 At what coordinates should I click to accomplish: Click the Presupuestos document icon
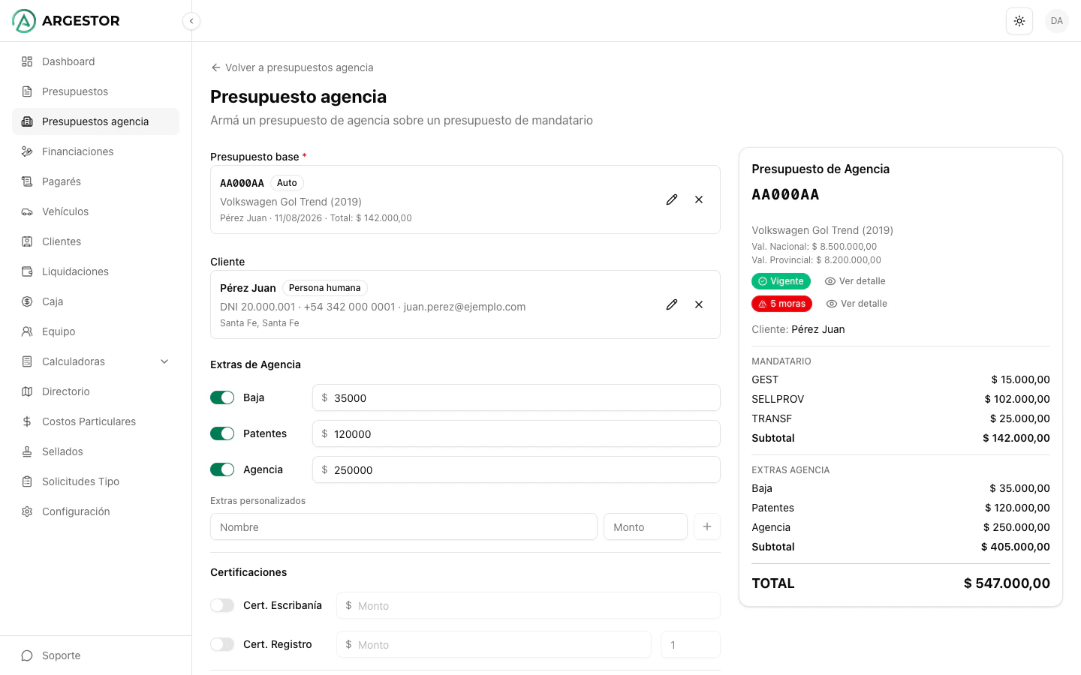pyautogui.click(x=27, y=91)
